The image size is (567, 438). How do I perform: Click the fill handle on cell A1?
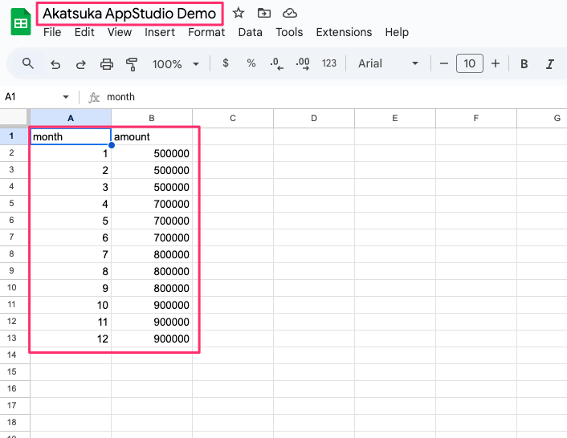pyautogui.click(x=112, y=145)
